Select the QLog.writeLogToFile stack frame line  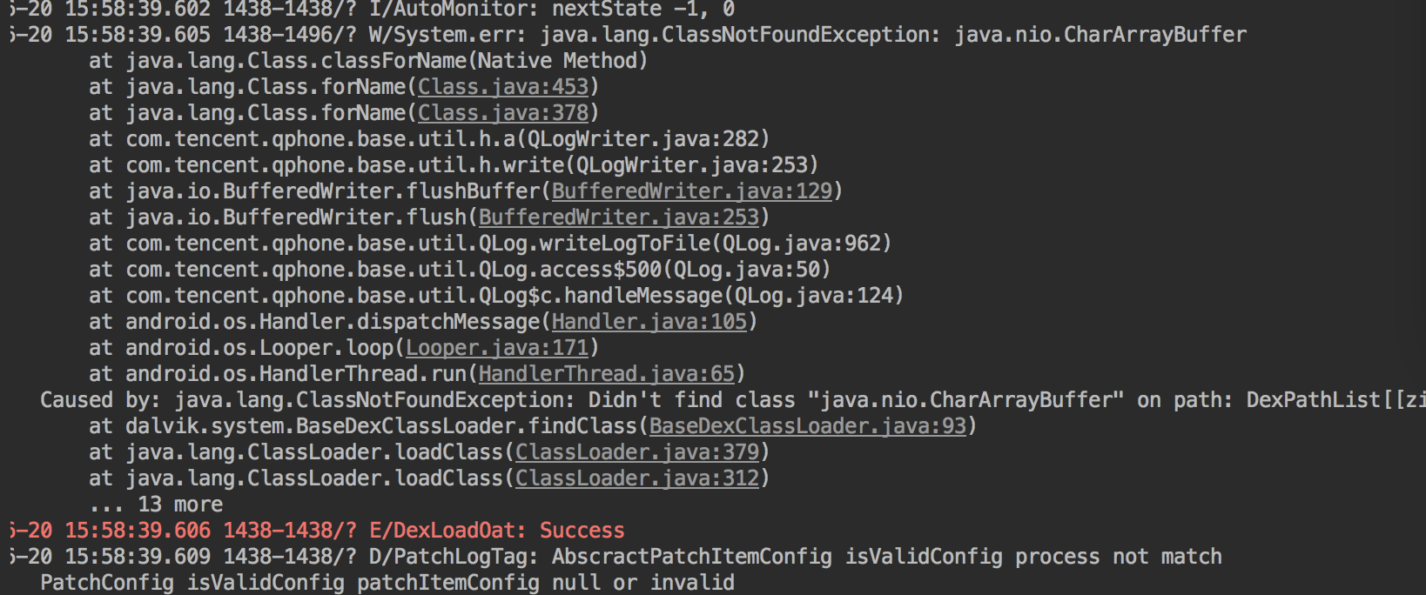click(490, 244)
